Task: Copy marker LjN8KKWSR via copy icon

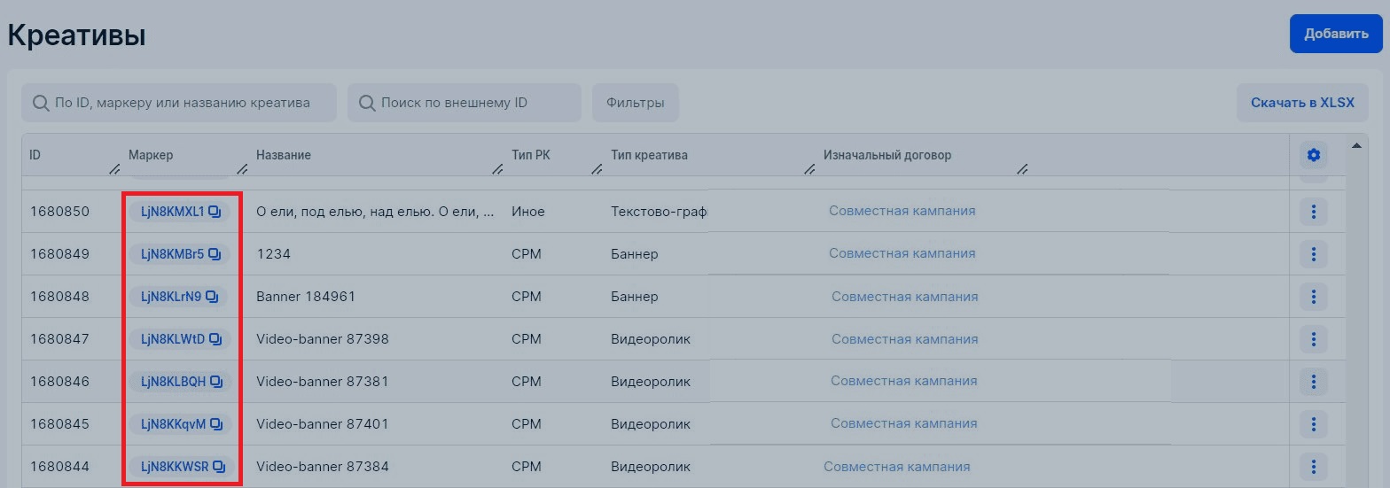Action: pyautogui.click(x=219, y=467)
